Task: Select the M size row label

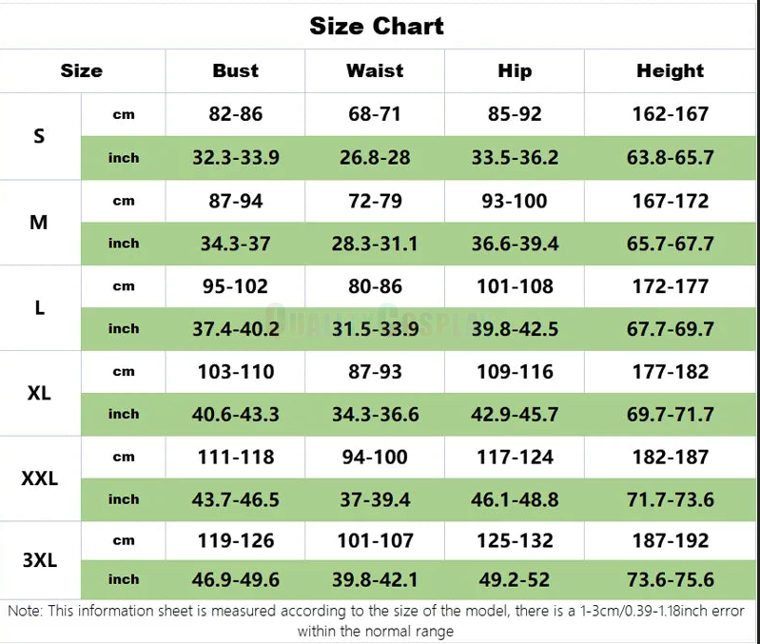Action: [39, 223]
